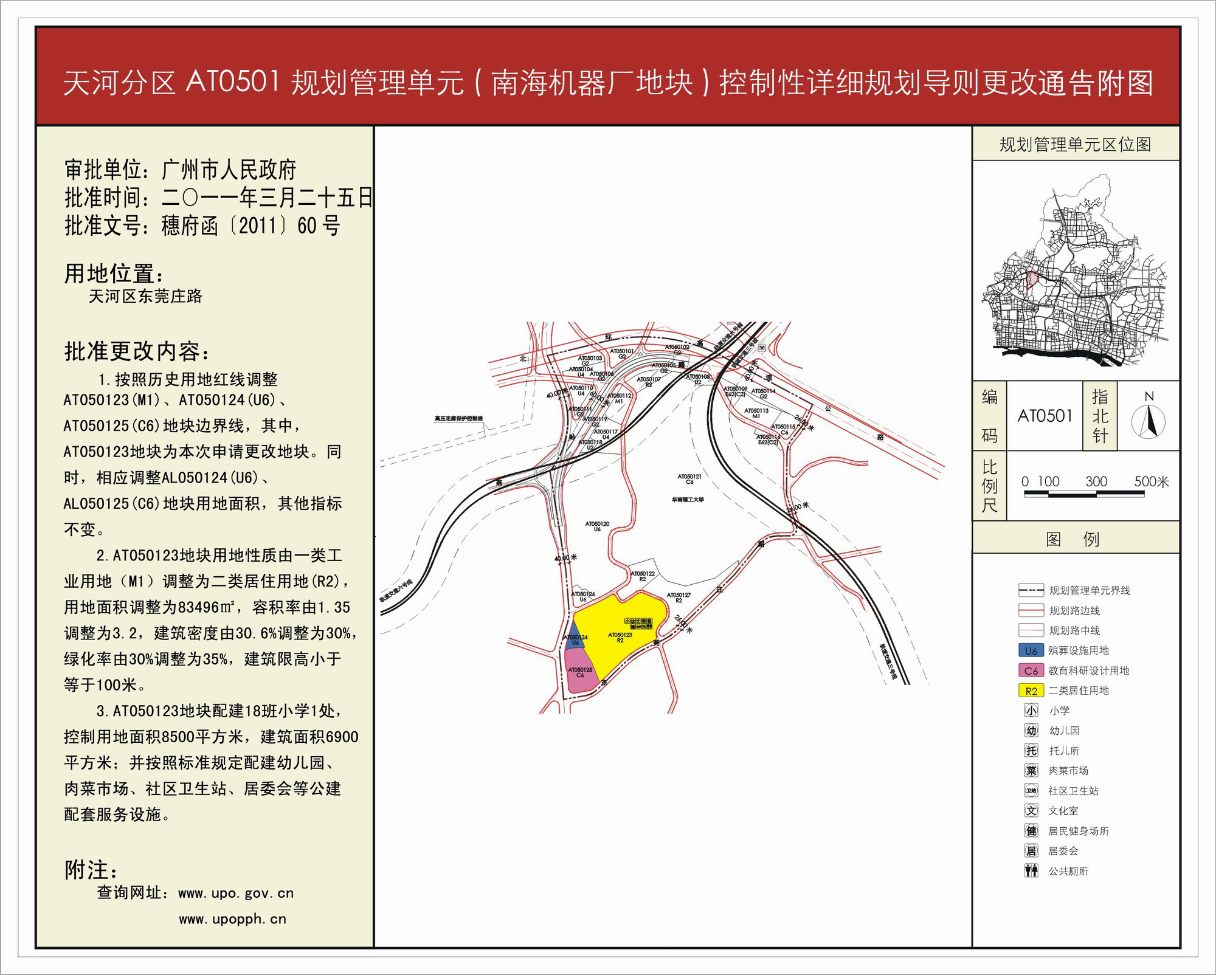Click the 肉菜市场 market legend icon
The width and height of the screenshot is (1216, 975).
pyautogui.click(x=1031, y=770)
